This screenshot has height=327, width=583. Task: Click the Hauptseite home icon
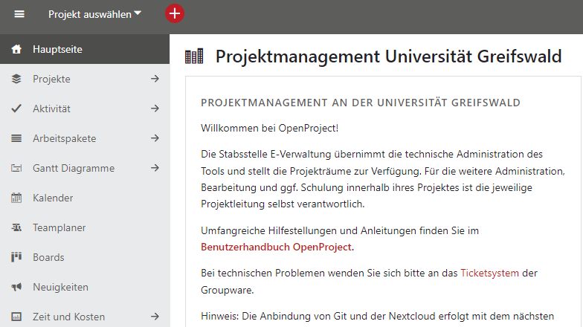(16, 50)
